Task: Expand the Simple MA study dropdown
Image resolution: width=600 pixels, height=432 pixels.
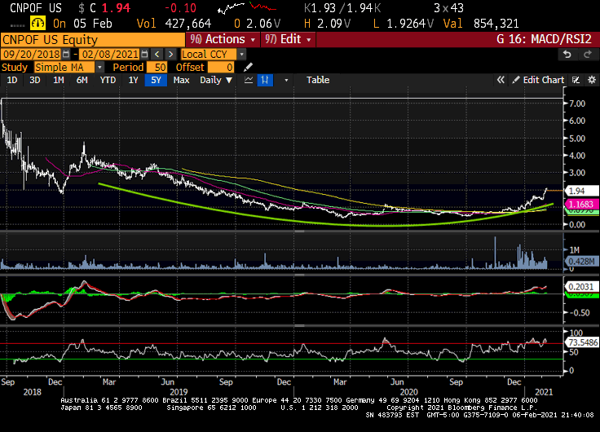Action: click(99, 68)
